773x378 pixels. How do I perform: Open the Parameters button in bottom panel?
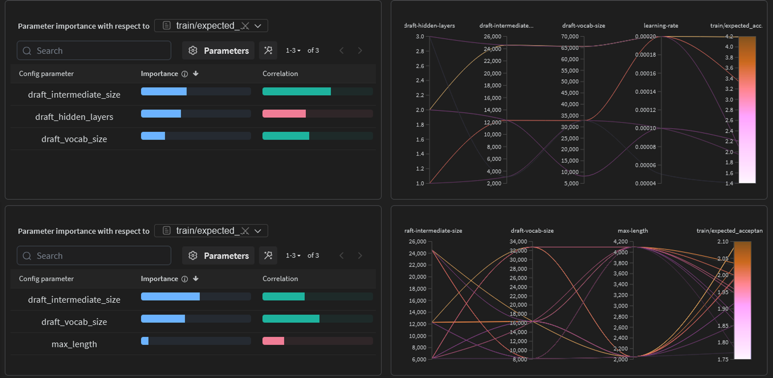tap(218, 255)
